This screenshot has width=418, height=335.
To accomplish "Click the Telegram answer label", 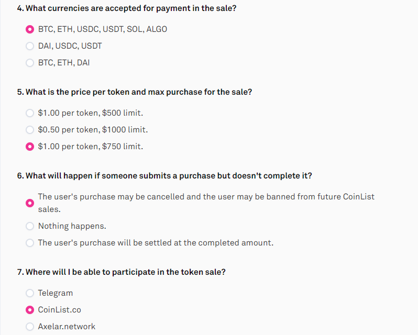I will 55,293.
